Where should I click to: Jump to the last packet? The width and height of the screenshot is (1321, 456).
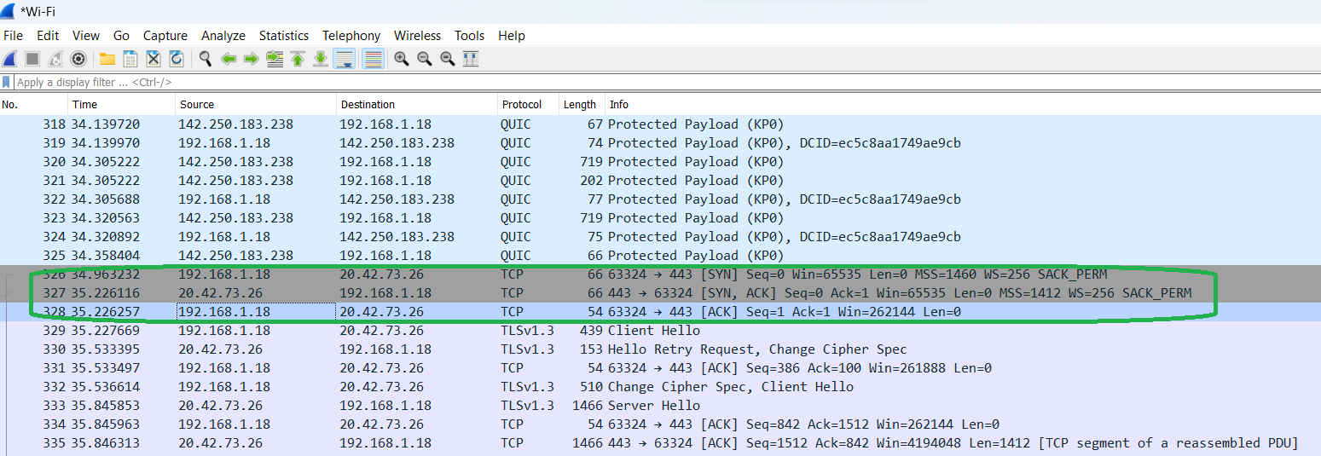pos(321,59)
